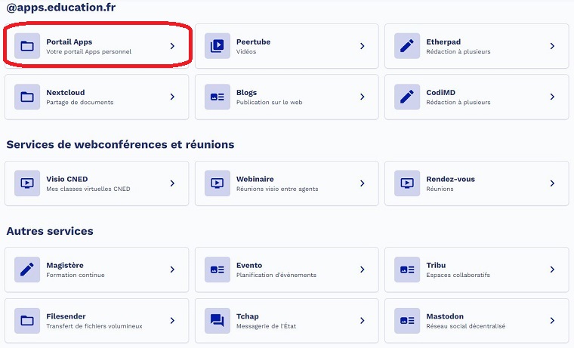Open Blogs via its chevron arrow
574x348 pixels.
(363, 97)
